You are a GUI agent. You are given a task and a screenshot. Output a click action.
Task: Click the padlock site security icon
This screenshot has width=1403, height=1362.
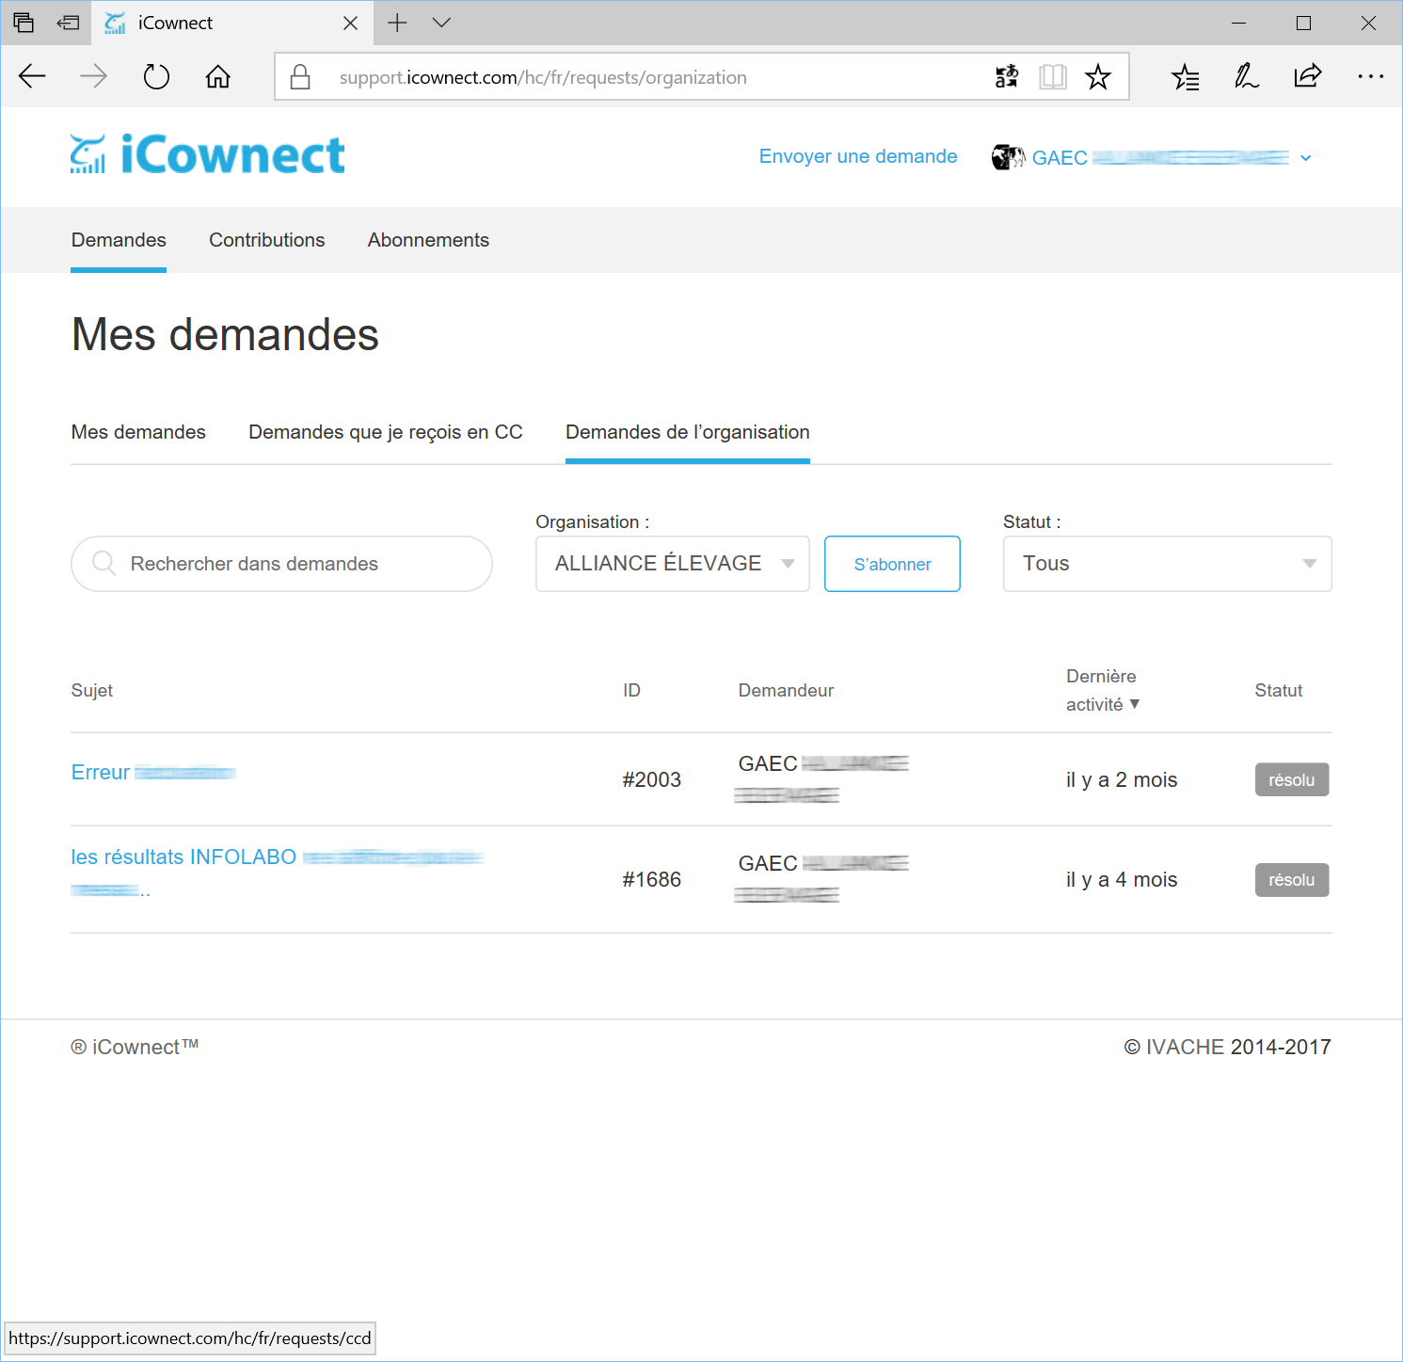point(300,76)
